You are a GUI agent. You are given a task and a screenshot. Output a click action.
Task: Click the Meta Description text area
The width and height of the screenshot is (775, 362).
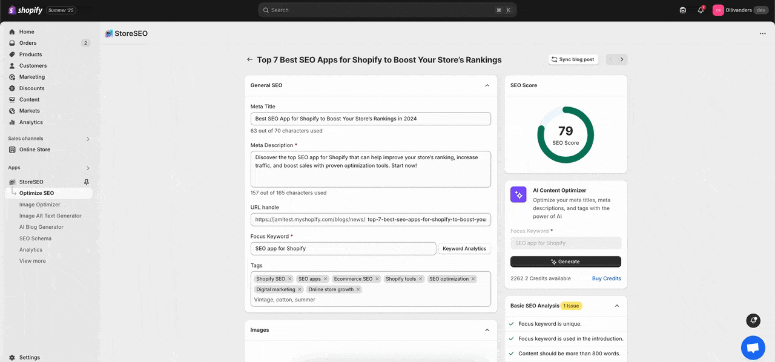[x=371, y=169]
